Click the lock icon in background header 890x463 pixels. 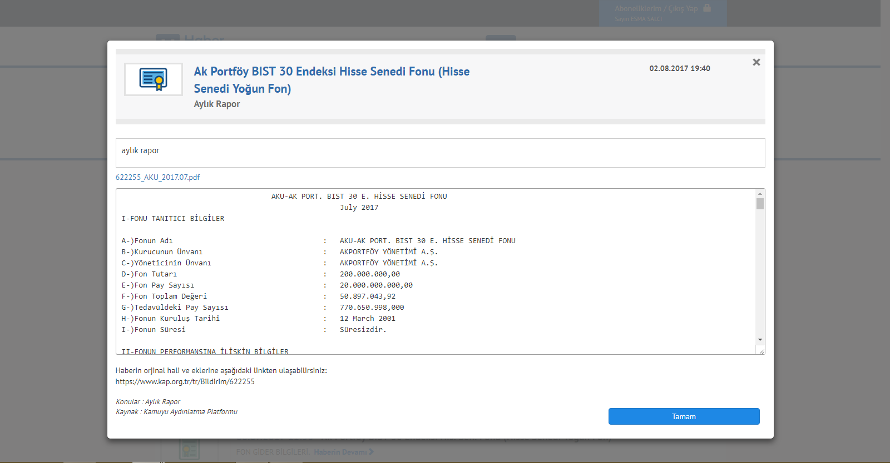coord(707,8)
